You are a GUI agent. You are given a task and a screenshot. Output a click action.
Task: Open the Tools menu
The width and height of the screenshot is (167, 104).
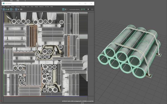click(x=28, y=7)
